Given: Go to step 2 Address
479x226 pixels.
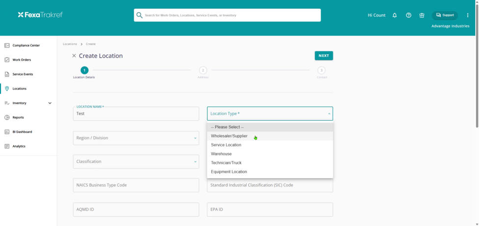Looking at the screenshot, I should coord(203,70).
